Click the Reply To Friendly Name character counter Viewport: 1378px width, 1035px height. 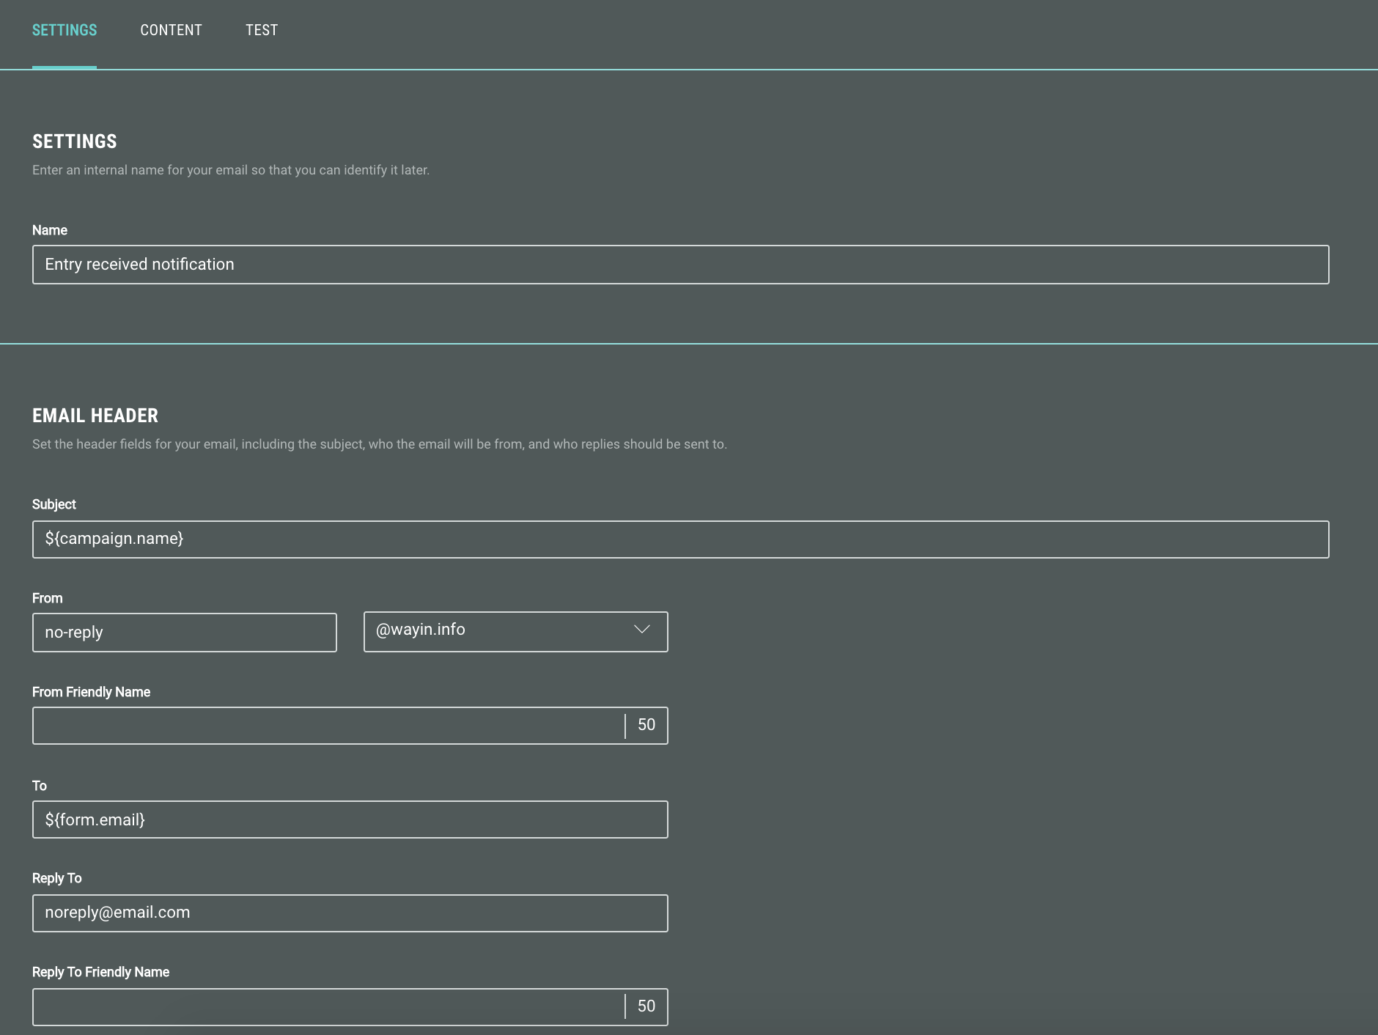click(x=646, y=1006)
